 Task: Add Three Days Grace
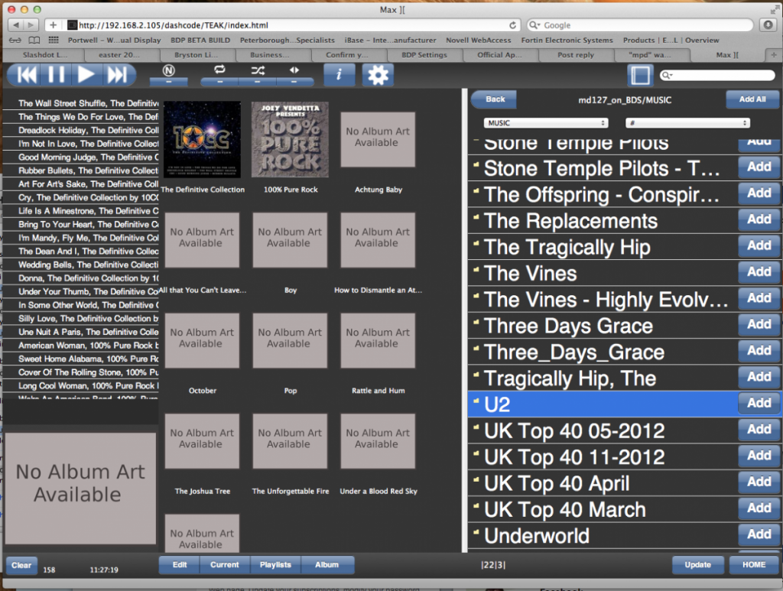click(759, 324)
